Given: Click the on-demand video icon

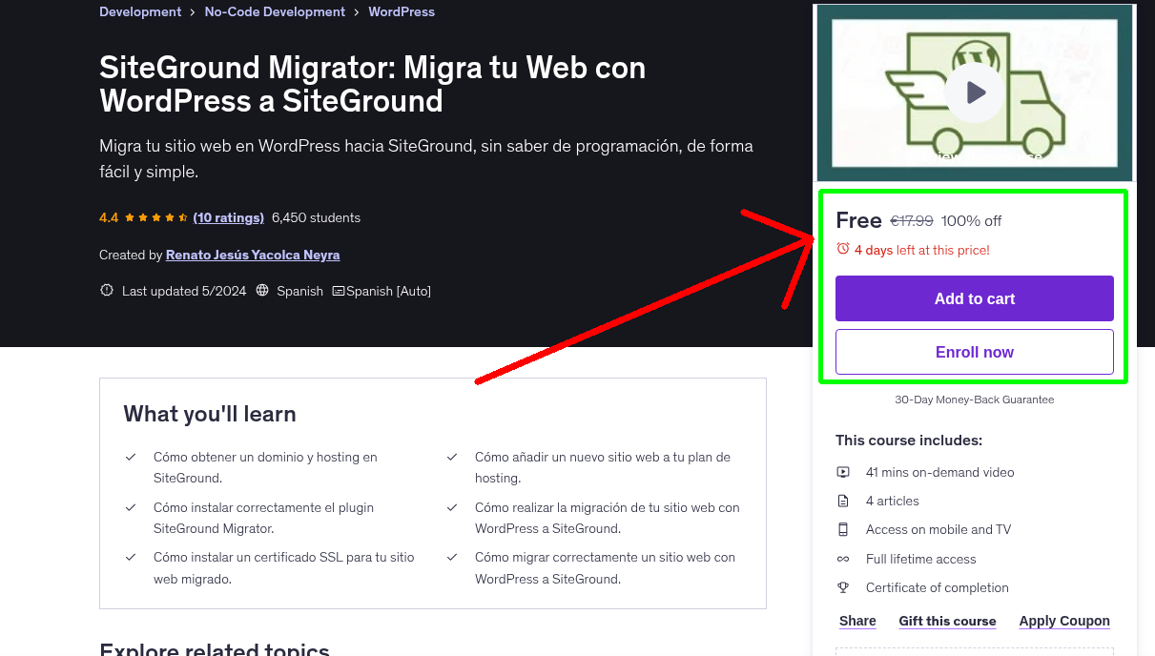Looking at the screenshot, I should coord(843,472).
